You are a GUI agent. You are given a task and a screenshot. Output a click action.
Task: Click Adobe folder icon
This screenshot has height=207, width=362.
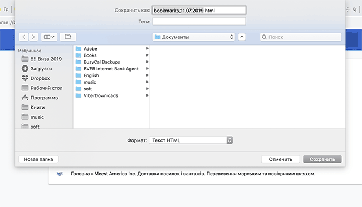click(79, 49)
